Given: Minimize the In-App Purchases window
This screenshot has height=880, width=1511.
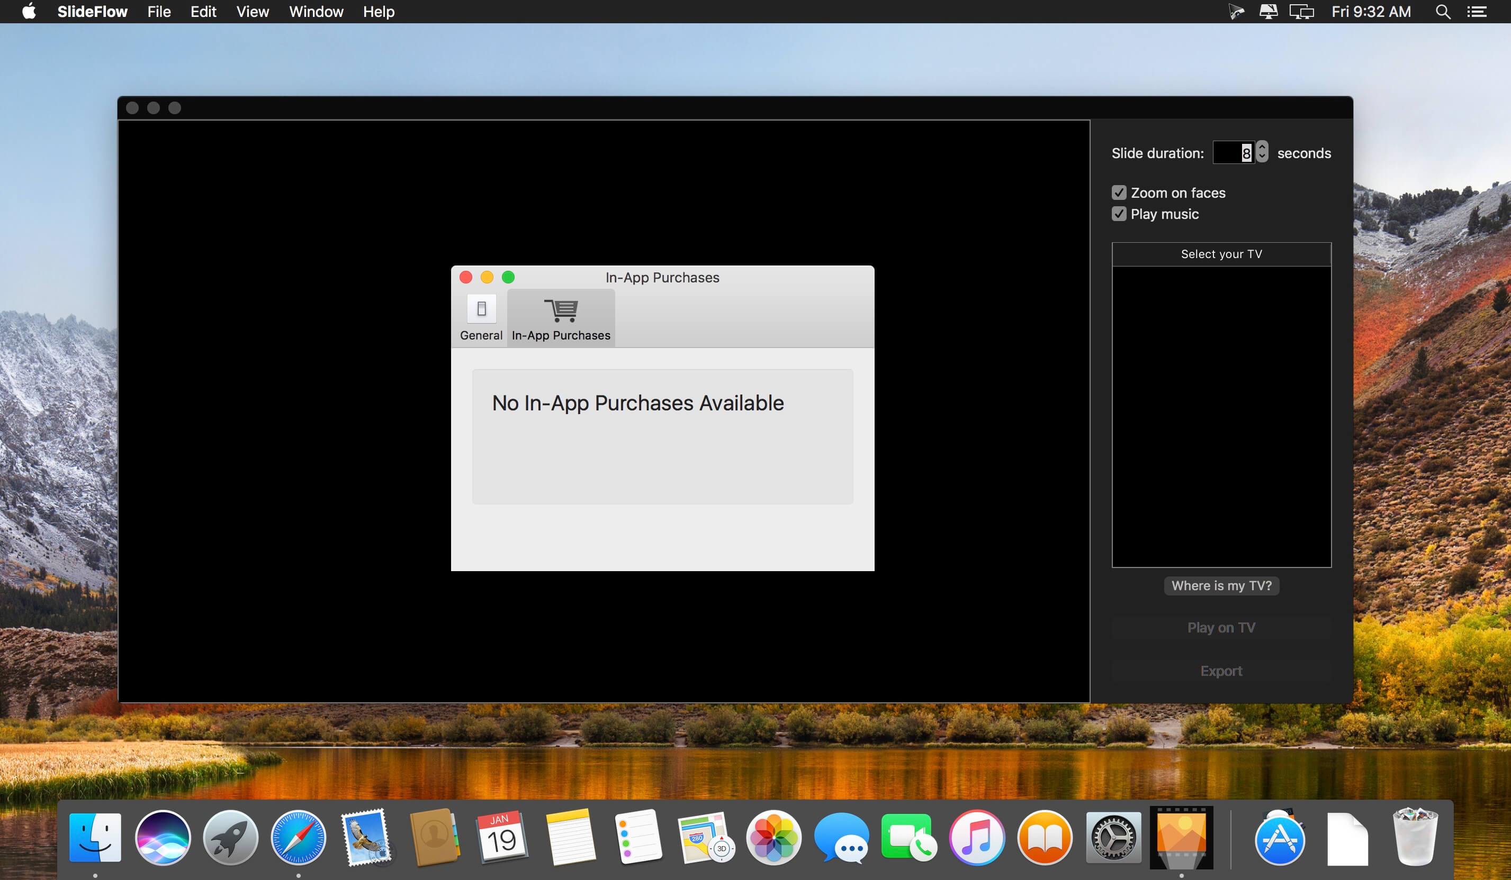Looking at the screenshot, I should tap(487, 277).
